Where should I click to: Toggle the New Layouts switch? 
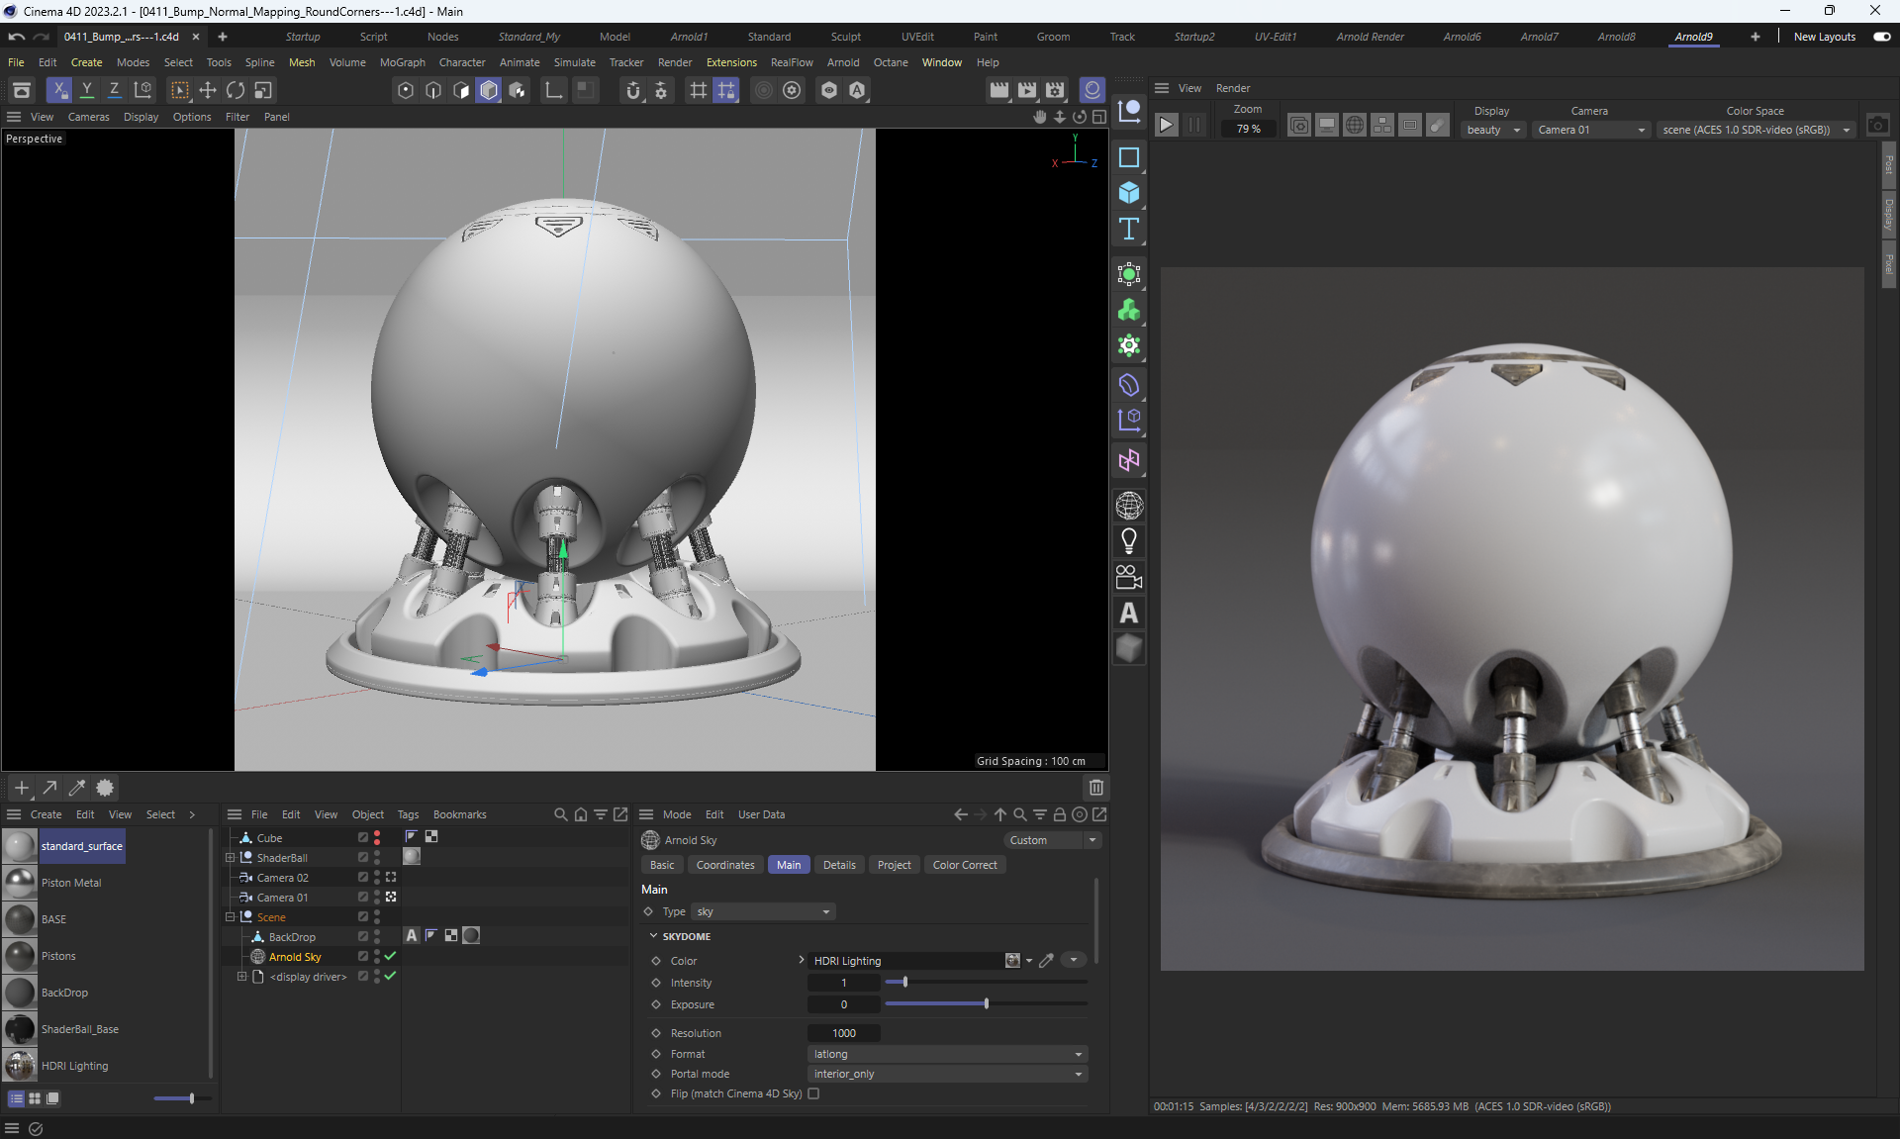(1881, 37)
